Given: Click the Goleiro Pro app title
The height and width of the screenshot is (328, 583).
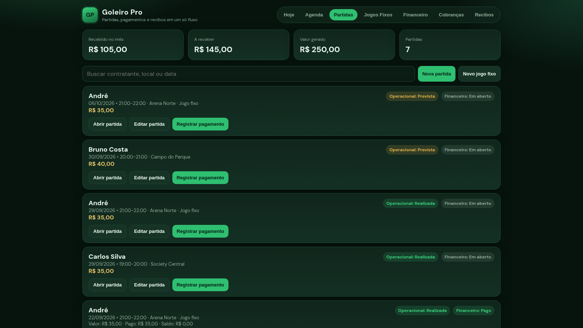Looking at the screenshot, I should click(x=122, y=12).
